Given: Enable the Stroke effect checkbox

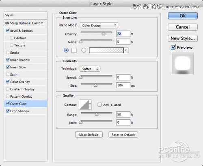Looking at the screenshot, I should pyautogui.click(x=8, y=52).
